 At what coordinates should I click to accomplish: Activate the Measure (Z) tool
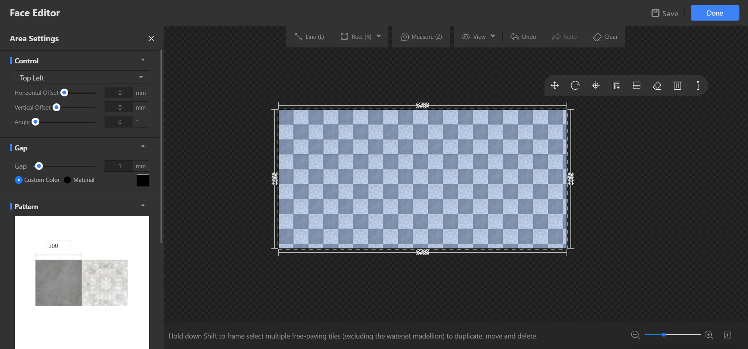[421, 37]
